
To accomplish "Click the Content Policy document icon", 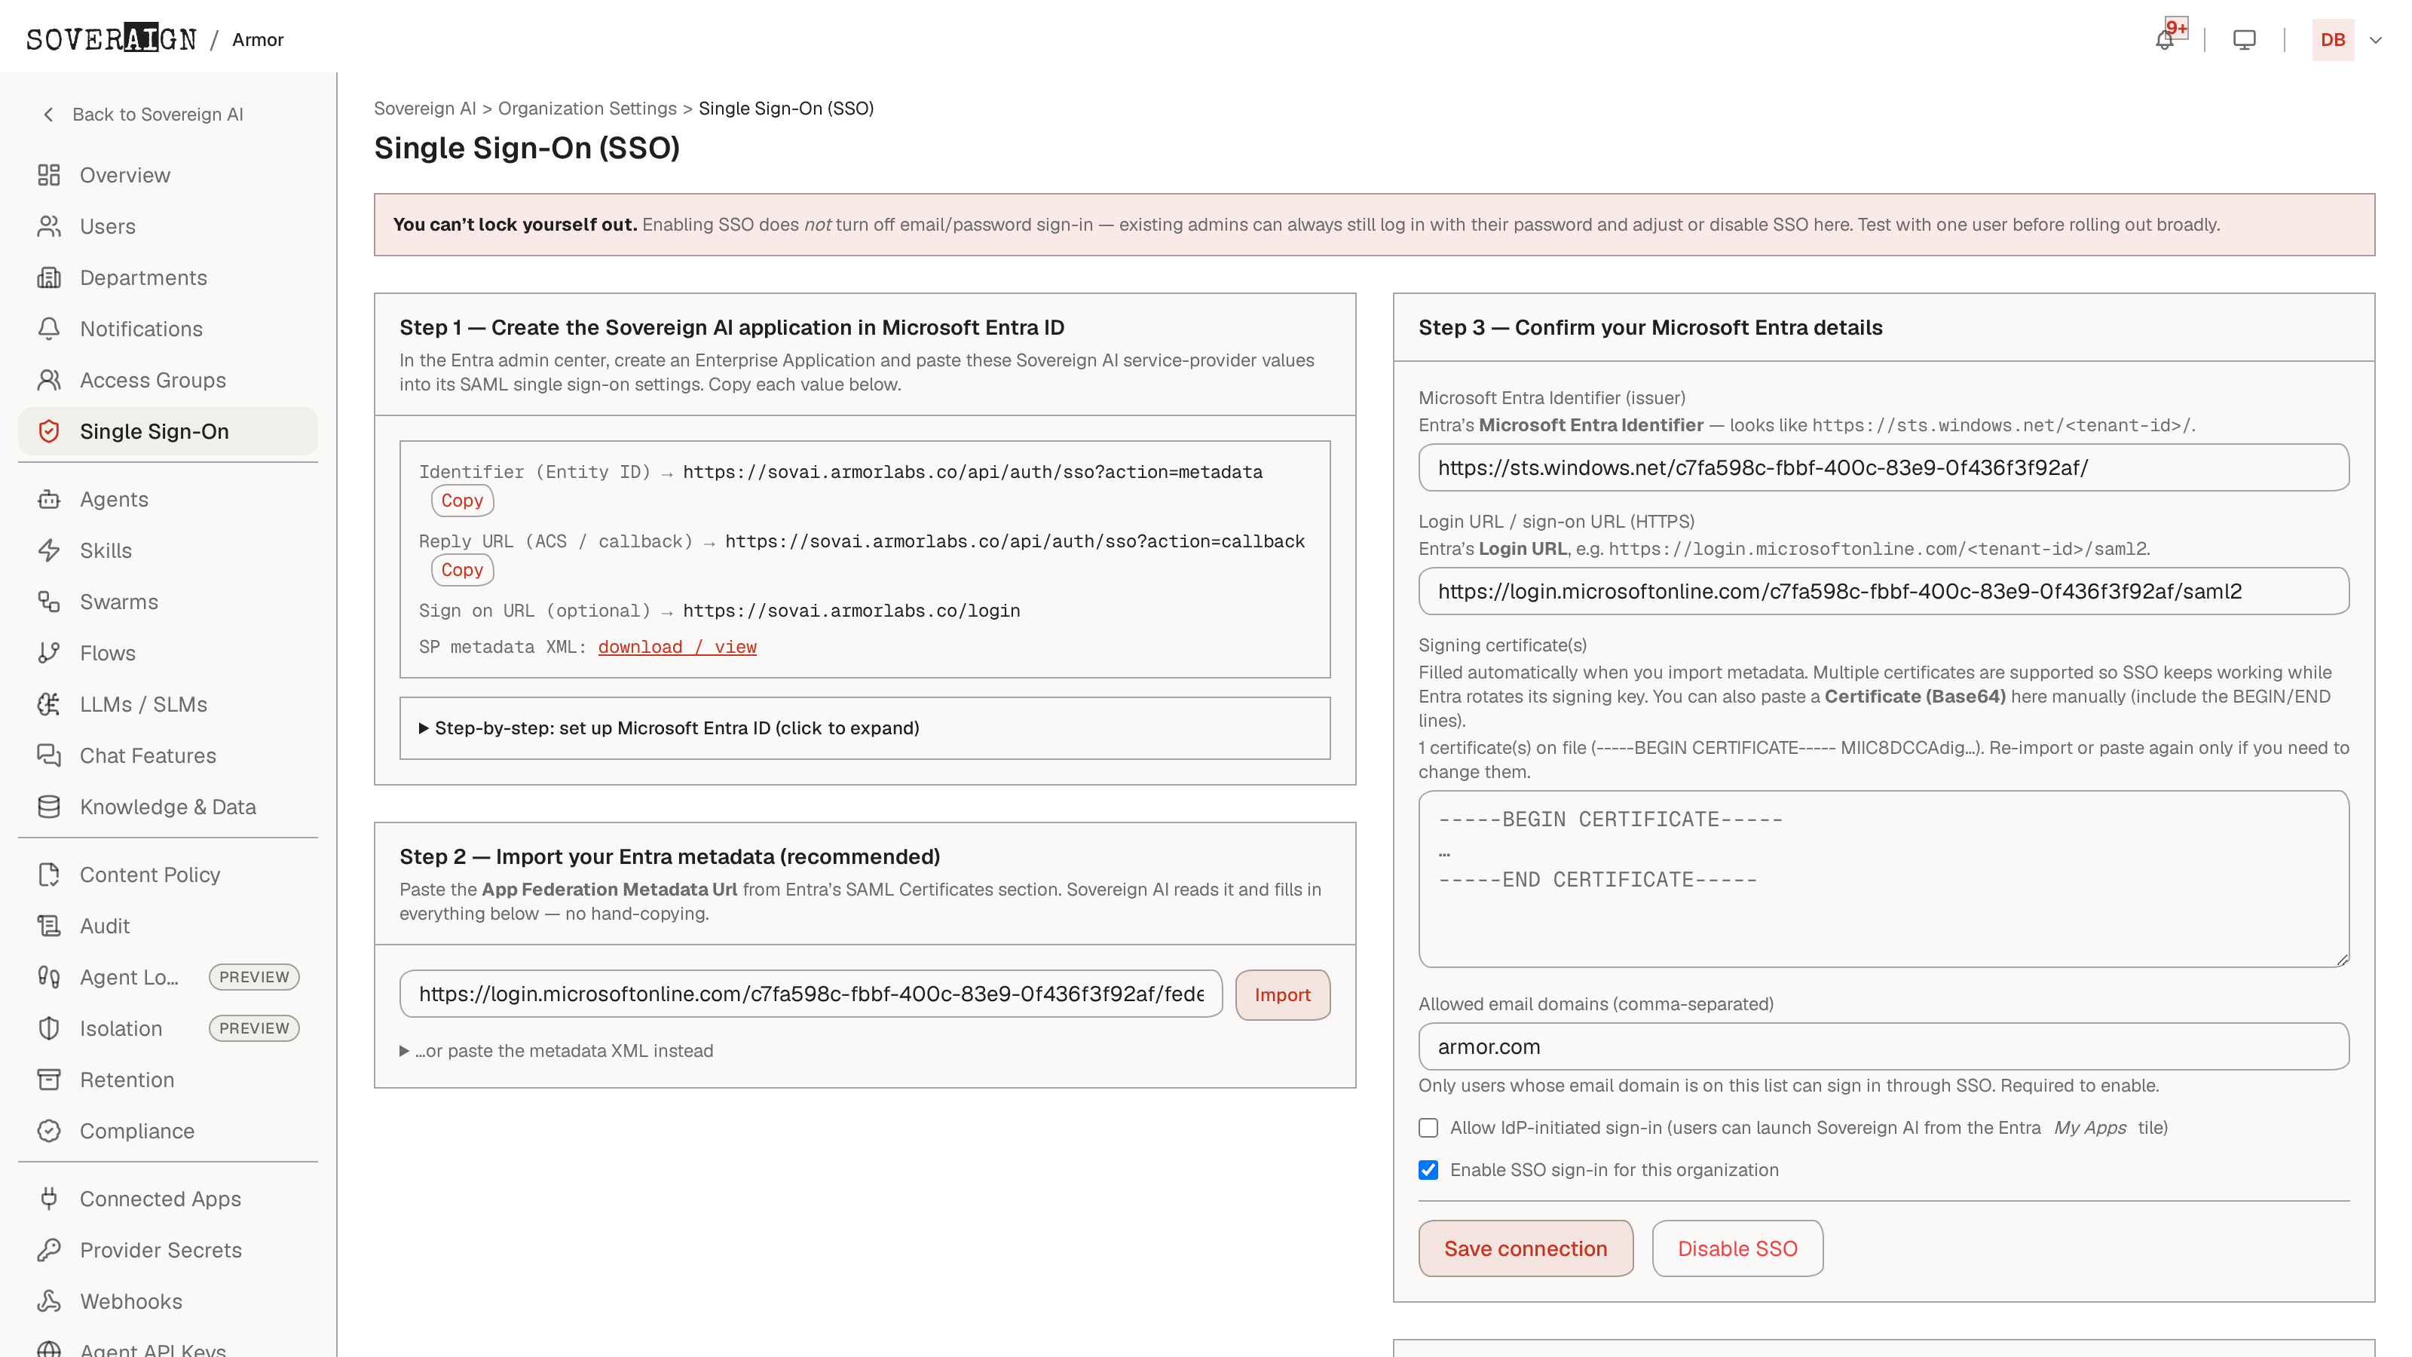I will pyautogui.click(x=49, y=875).
